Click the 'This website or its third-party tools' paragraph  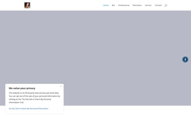pyautogui.click(x=34, y=98)
